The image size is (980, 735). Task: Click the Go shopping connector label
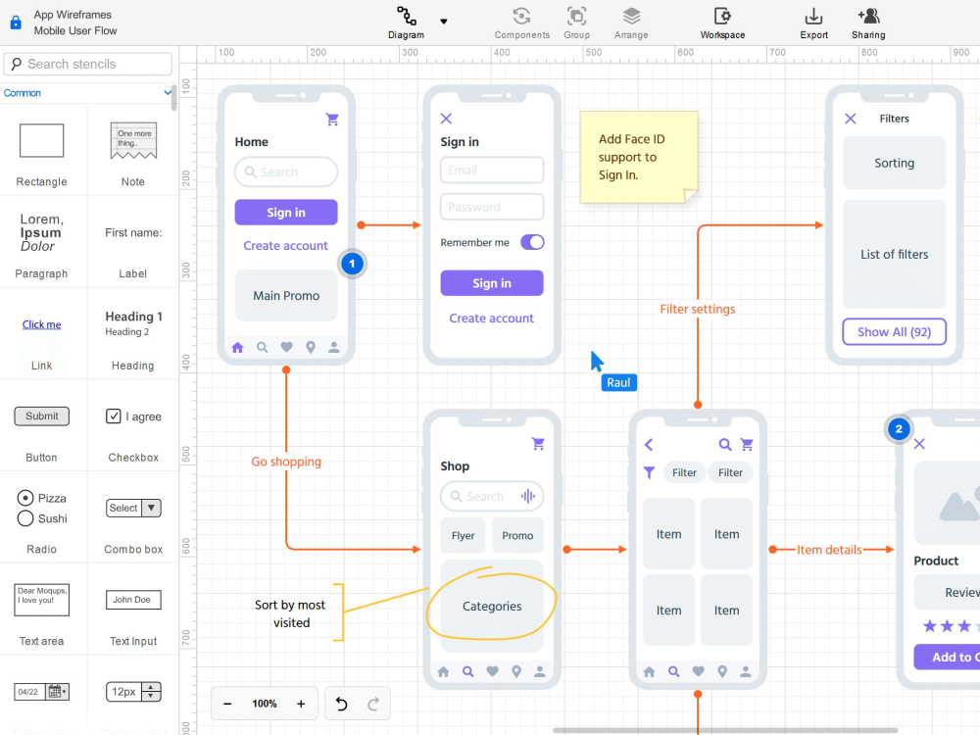286,462
